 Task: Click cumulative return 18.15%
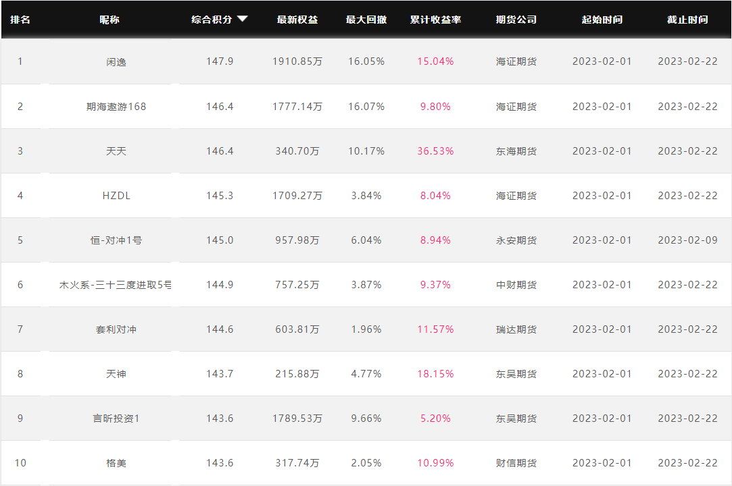pyautogui.click(x=435, y=374)
